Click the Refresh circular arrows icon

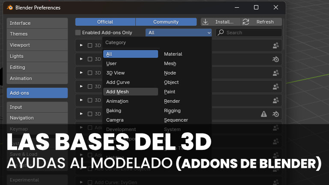point(246,22)
